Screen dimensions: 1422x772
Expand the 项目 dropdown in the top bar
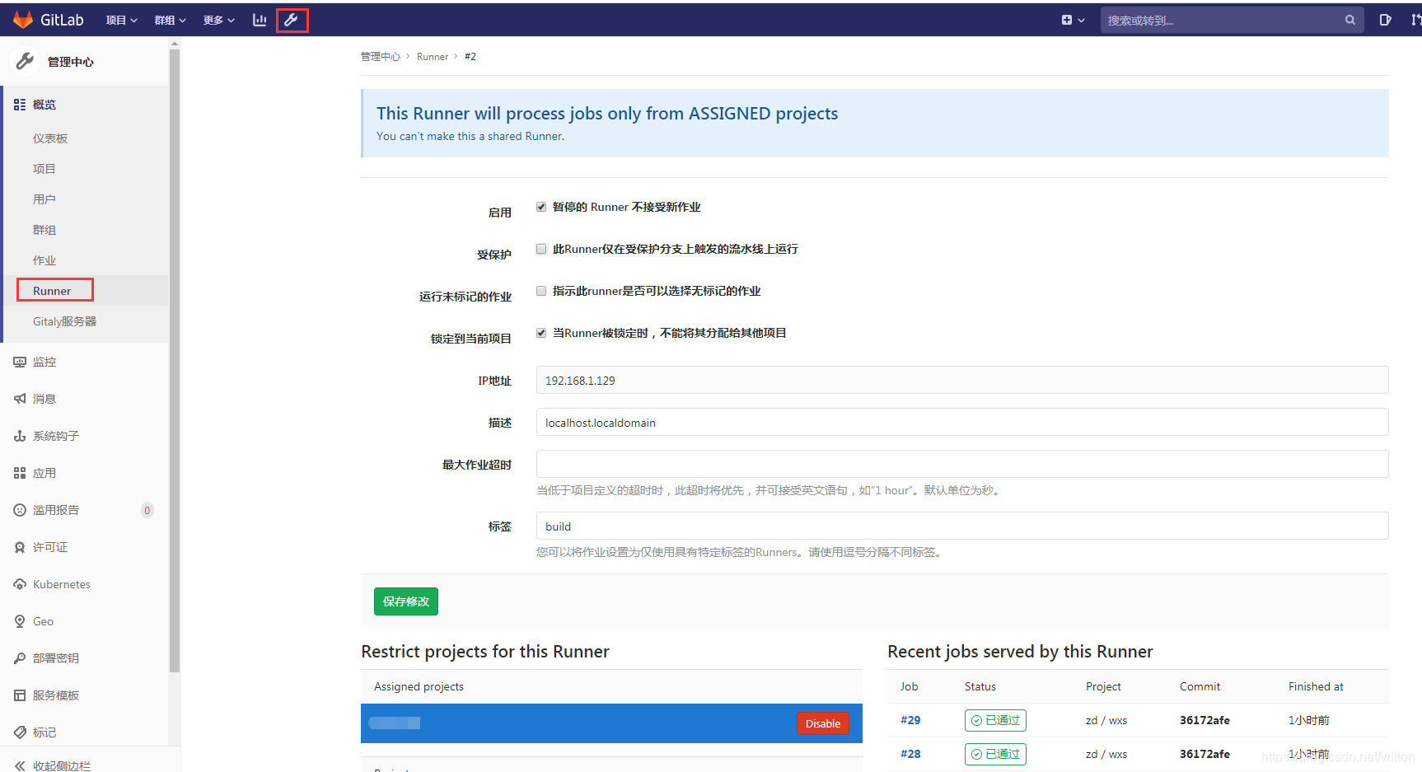(x=122, y=20)
